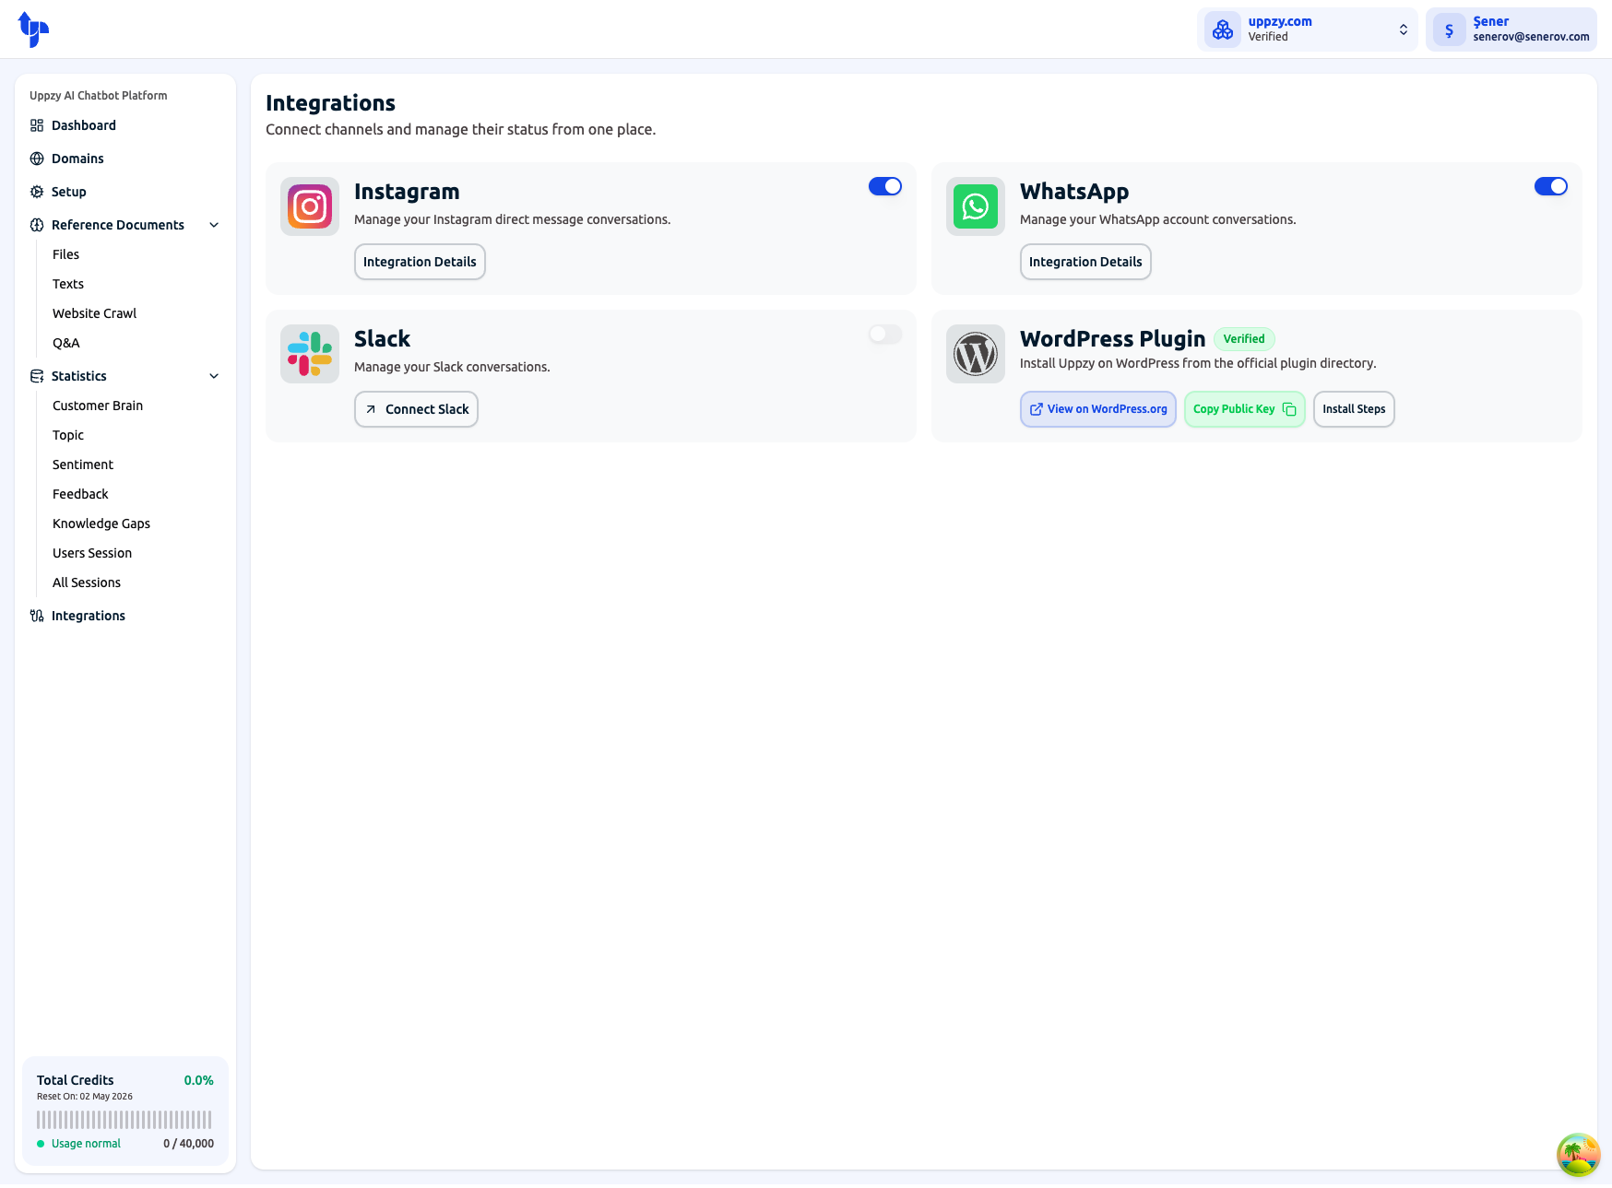1612x1188 pixels.
Task: Click the copy icon on Copy Public Key
Action: point(1289,409)
